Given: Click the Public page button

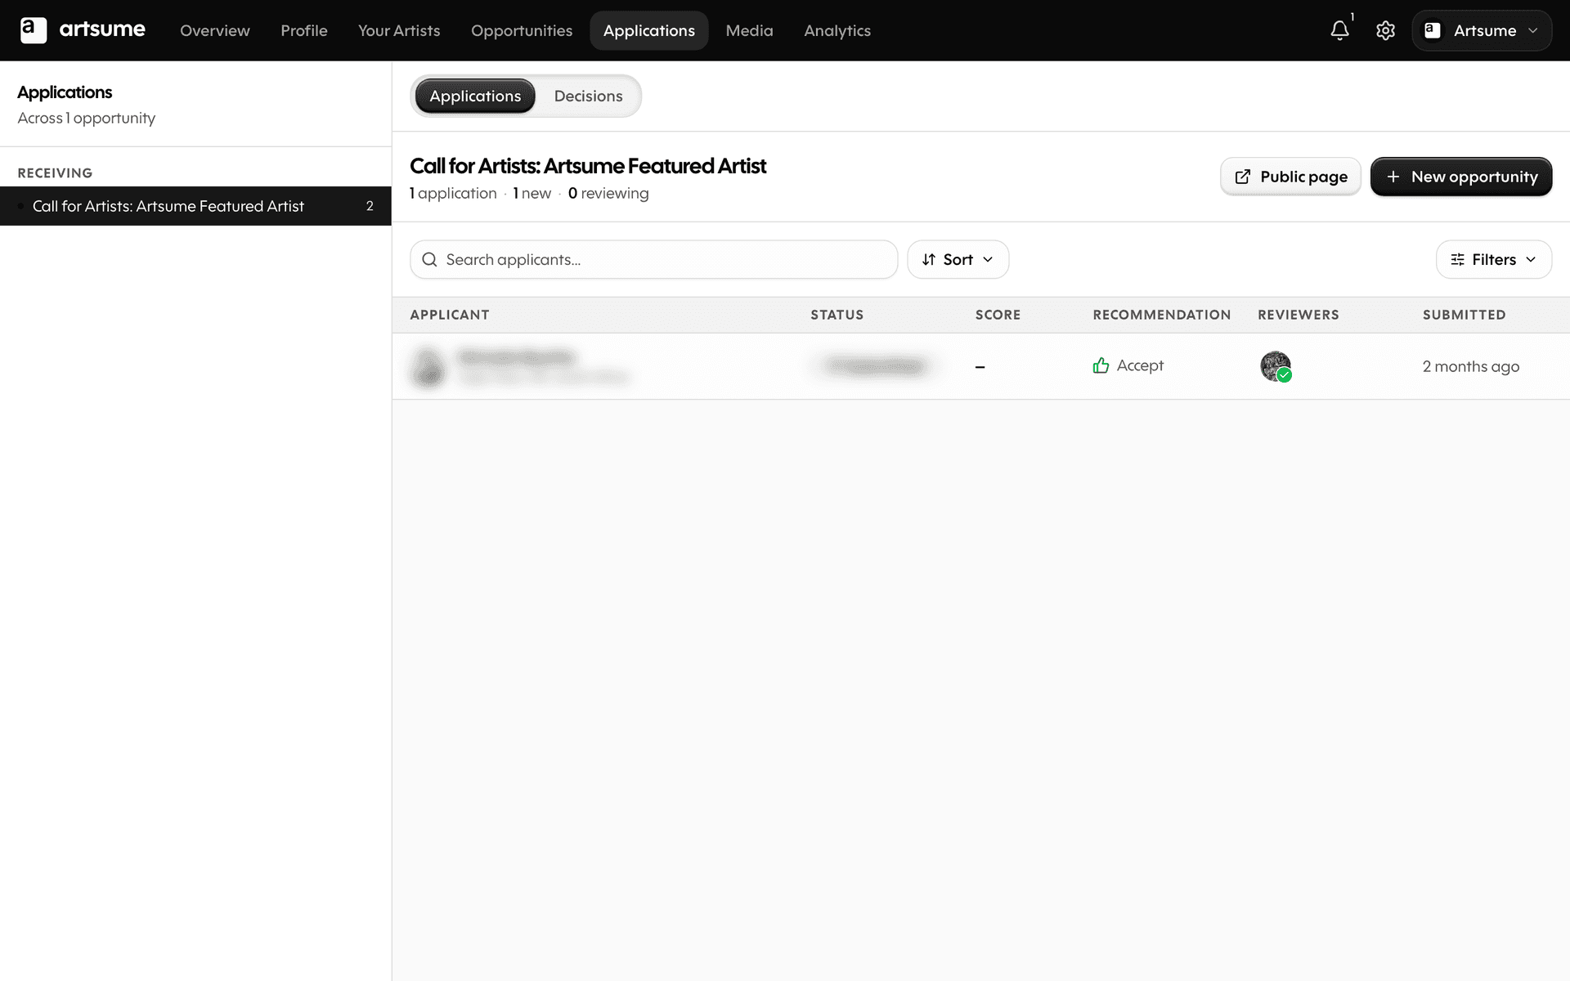Looking at the screenshot, I should tap(1290, 177).
